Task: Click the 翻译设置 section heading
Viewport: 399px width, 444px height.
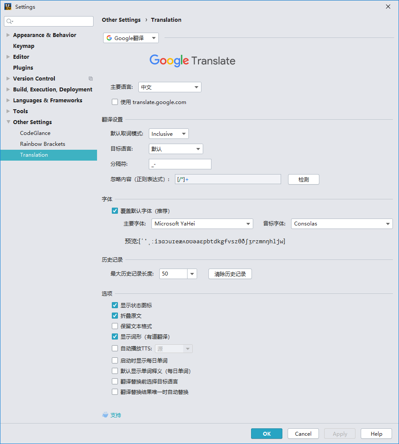Action: pyautogui.click(x=112, y=120)
